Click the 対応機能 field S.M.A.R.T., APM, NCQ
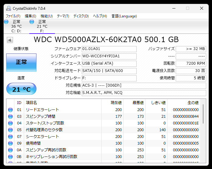 (x=144, y=93)
